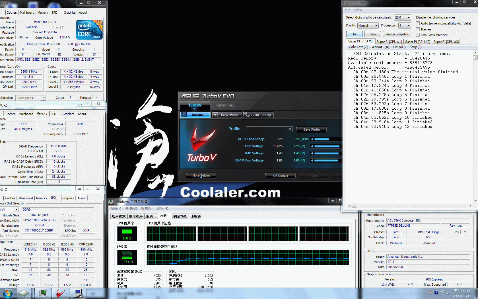Open Task Manager from its taskbar icon
The height and width of the screenshot is (299, 478).
coord(43,293)
